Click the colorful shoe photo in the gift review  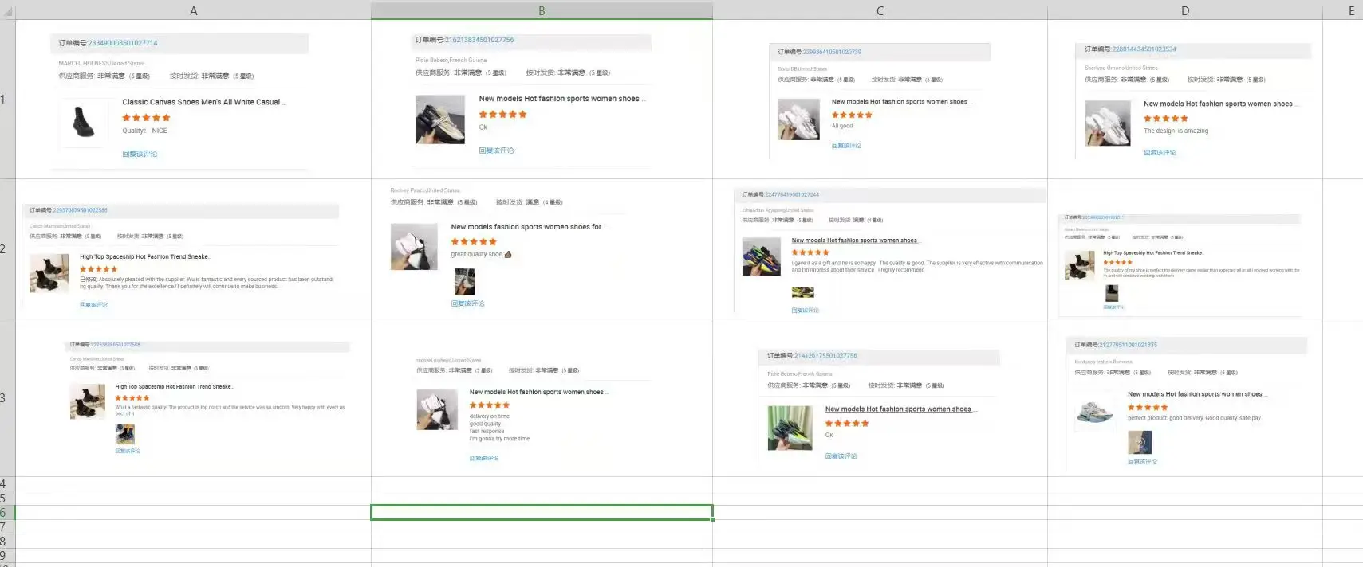point(762,256)
